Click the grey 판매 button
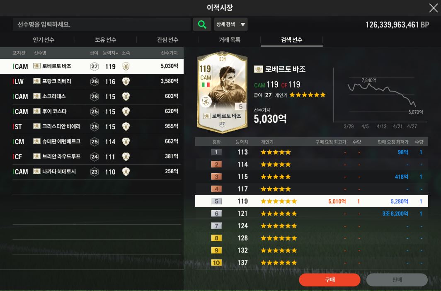Viewport: 441px width, 291px height. [x=397, y=280]
